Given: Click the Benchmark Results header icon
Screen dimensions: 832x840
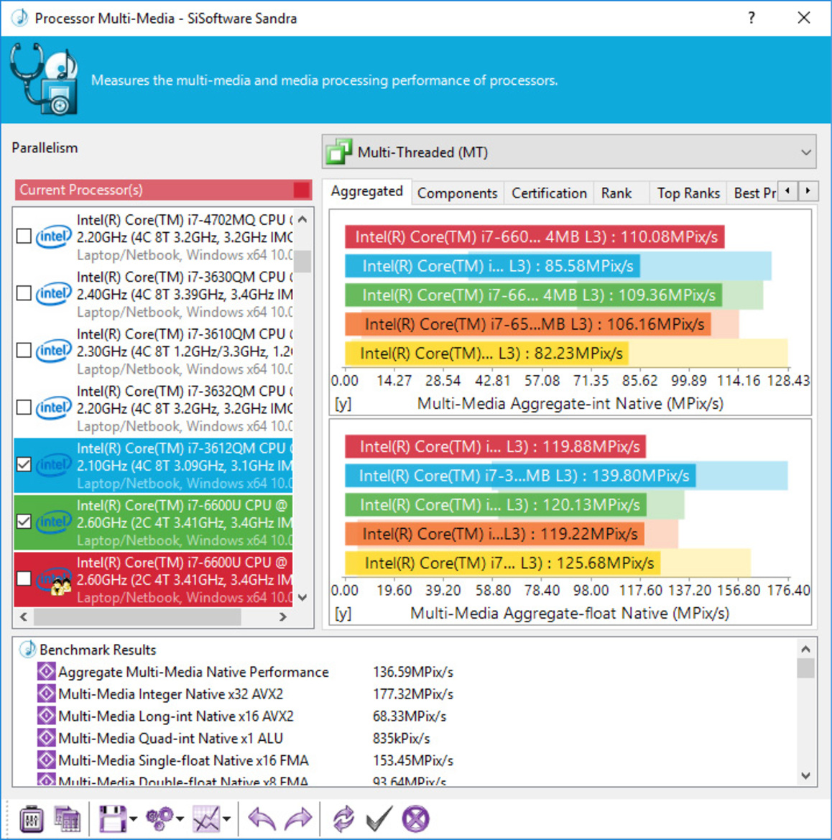Looking at the screenshot, I should tap(27, 650).
